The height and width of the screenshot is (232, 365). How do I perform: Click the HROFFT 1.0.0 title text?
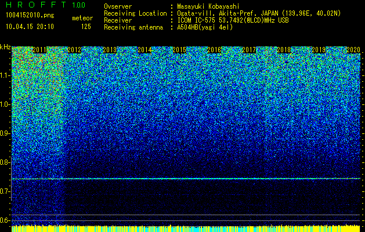(45, 5)
